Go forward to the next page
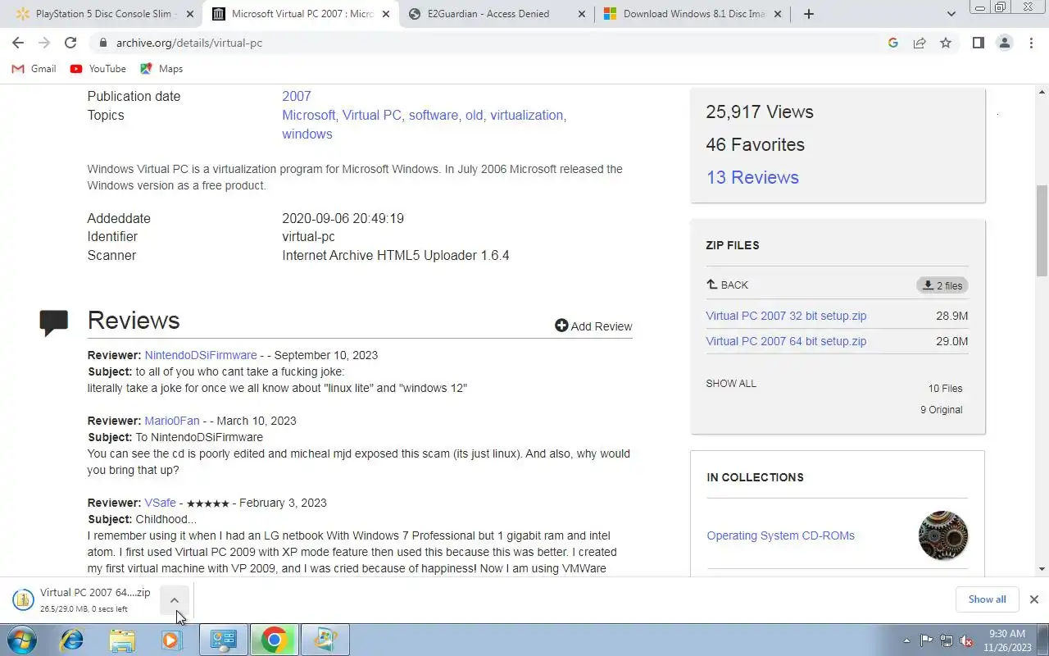This screenshot has height=656, width=1049. click(x=44, y=43)
